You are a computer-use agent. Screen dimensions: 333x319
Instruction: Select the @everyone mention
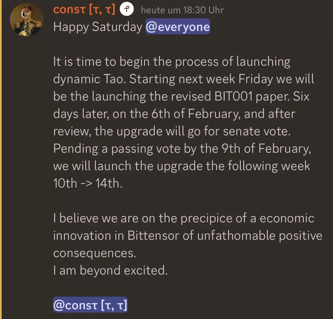(x=178, y=27)
